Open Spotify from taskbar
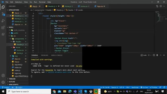The image size is (167, 94). click(96, 91)
